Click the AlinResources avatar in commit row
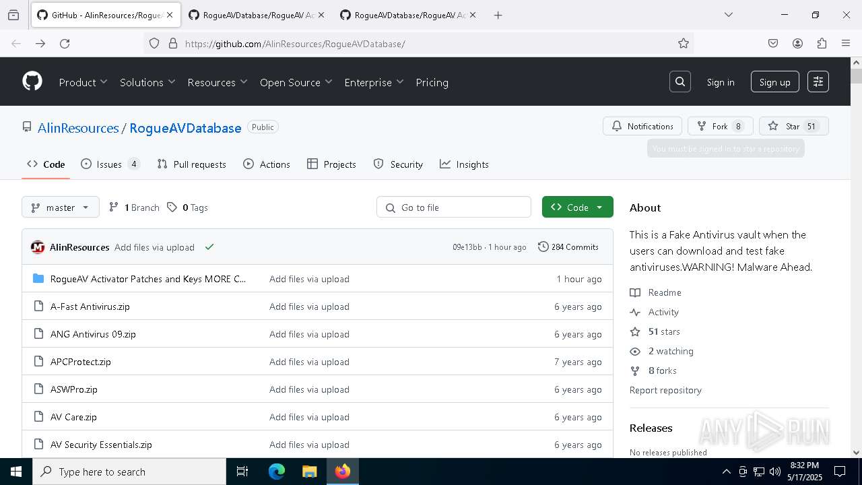The width and height of the screenshot is (862, 485). coord(38,247)
